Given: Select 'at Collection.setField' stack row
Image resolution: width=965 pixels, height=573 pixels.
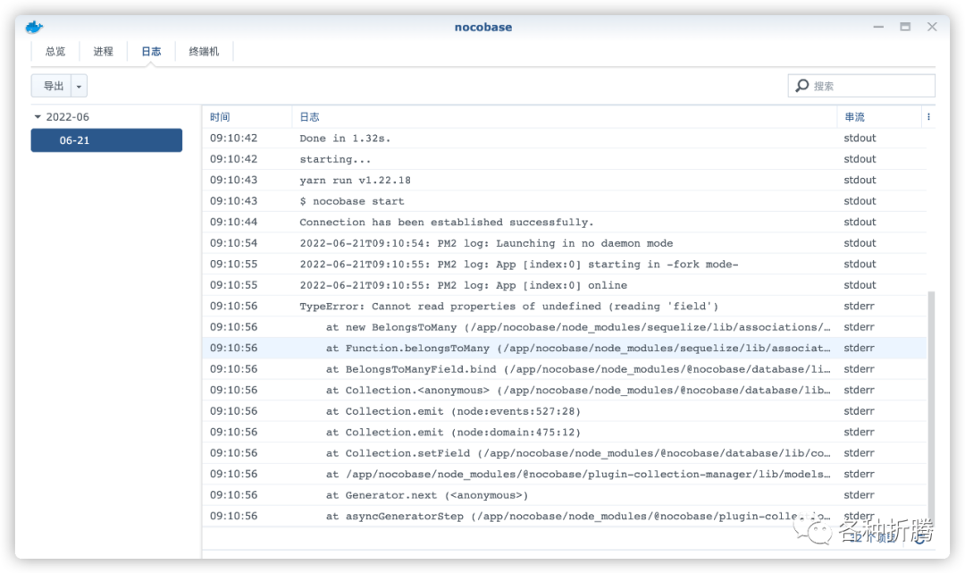Looking at the screenshot, I should pos(565,453).
